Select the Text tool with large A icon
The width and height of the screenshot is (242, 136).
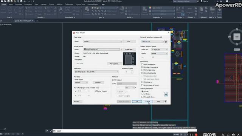pyautogui.click(x=61, y=10)
